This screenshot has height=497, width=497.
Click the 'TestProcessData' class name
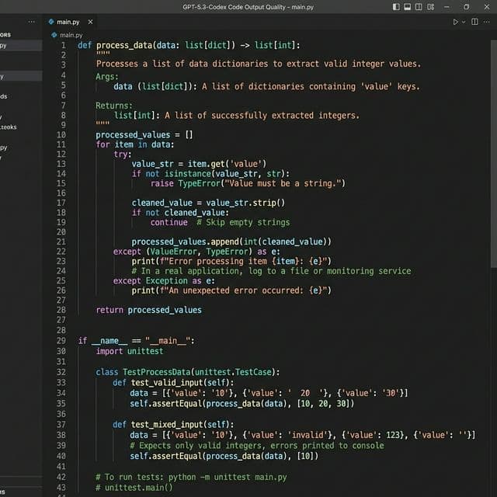pos(157,372)
